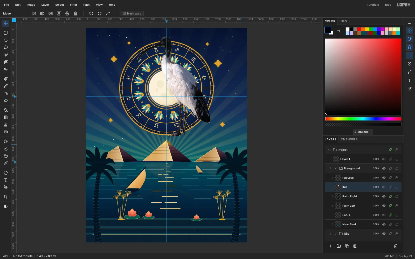
Task: Select the Magic Wand tool
Action: (6, 62)
